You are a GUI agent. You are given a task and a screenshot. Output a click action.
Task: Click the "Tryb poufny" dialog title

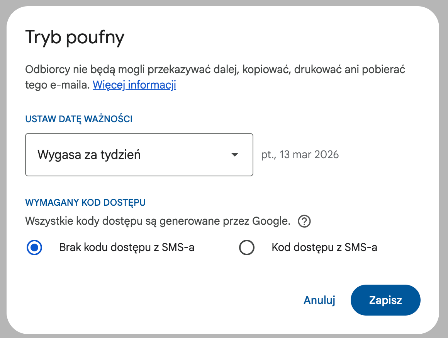point(75,38)
